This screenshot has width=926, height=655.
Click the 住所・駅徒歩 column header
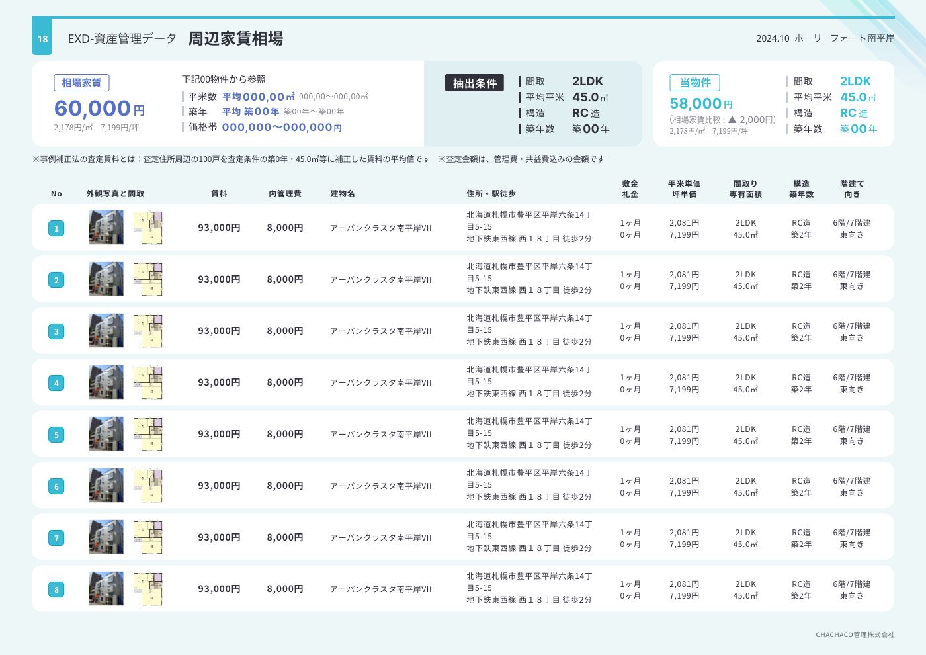coord(491,194)
